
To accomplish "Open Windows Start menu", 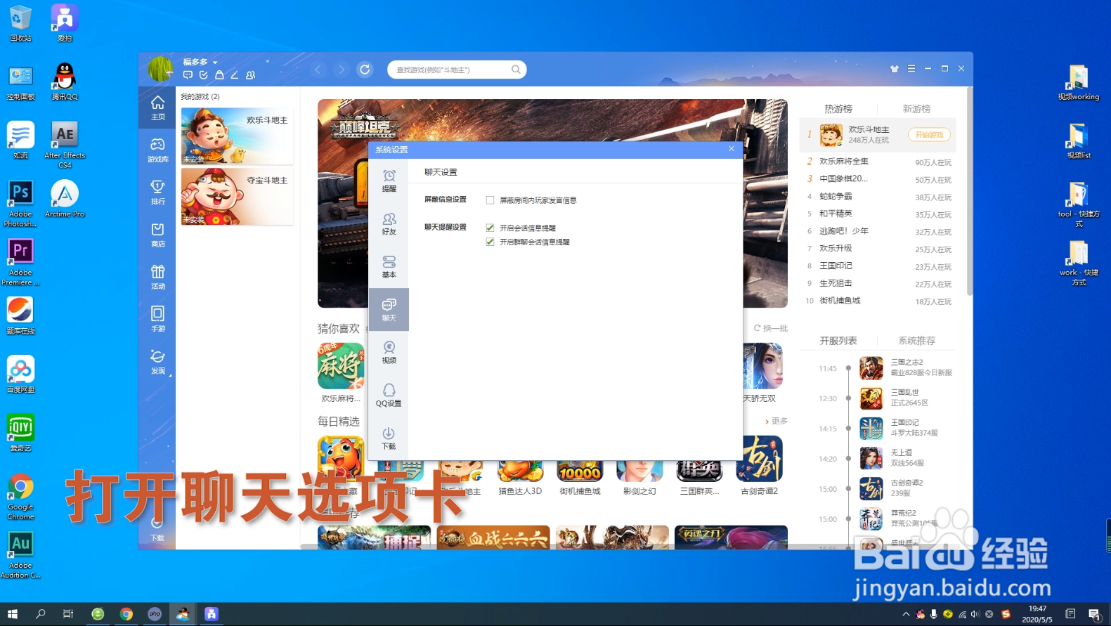I will click(12, 614).
